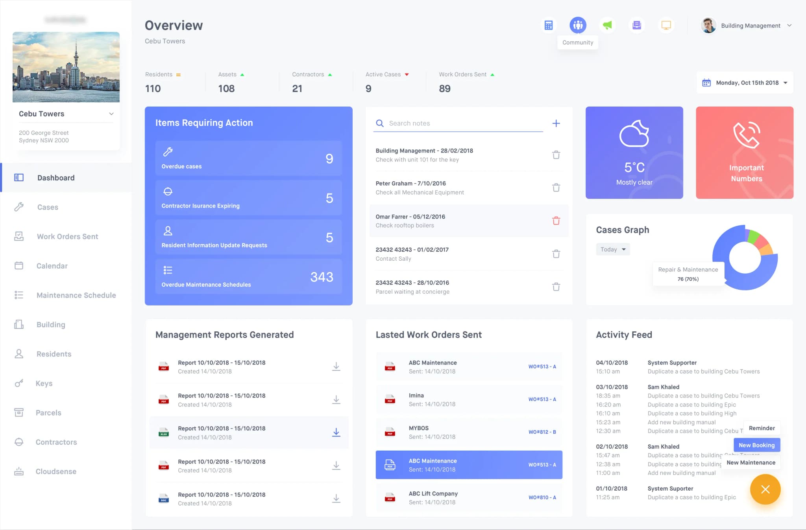Download the XLSX management report

336,432
